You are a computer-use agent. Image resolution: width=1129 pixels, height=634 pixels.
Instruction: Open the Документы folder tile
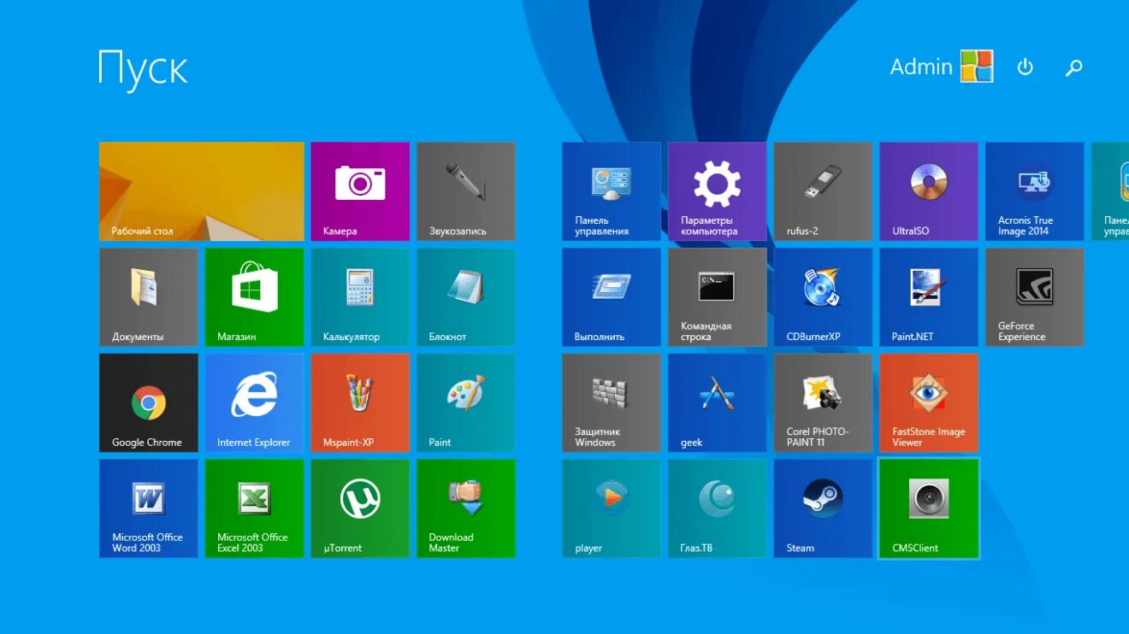coord(149,297)
